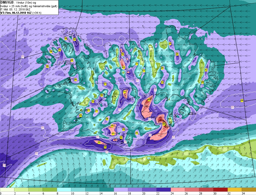
Task: Choose the yellow-orange 32–34 legend swatch
Action: pos(234,190)
